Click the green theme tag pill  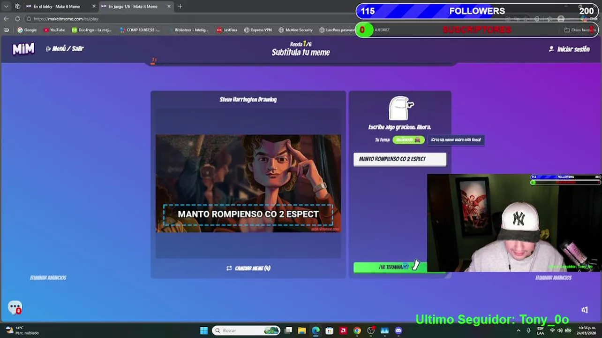[x=408, y=139]
